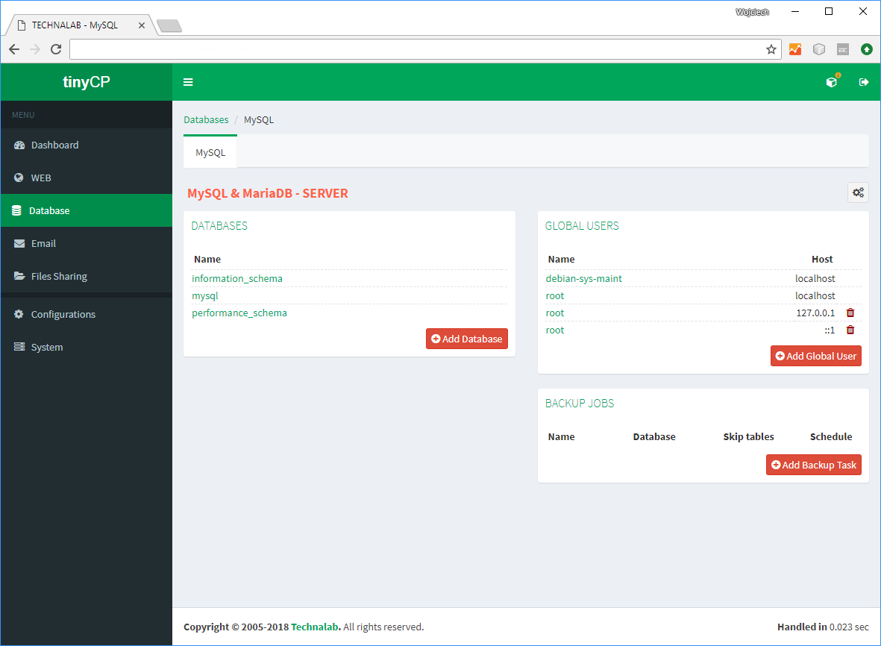Click the orange chart browser extension icon
The width and height of the screenshot is (881, 646).
pyautogui.click(x=795, y=49)
